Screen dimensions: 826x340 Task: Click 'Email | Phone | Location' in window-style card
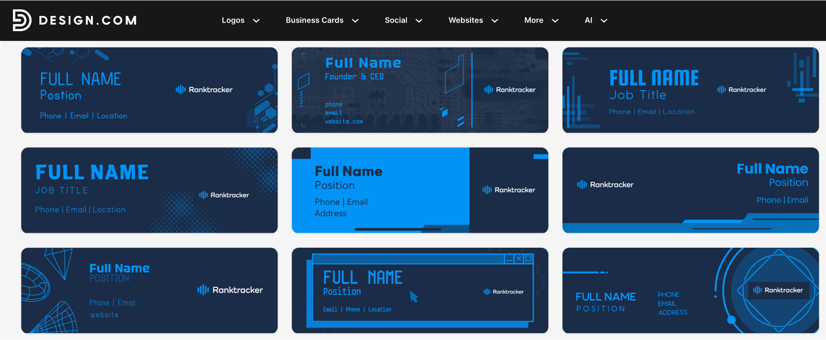tap(357, 309)
